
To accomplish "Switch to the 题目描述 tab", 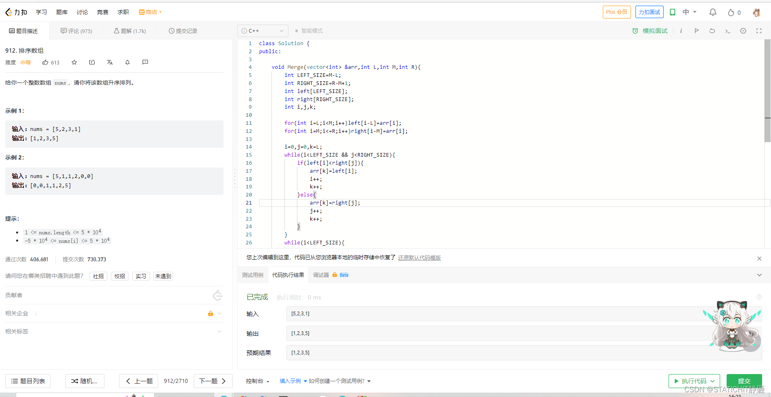I will click(23, 31).
